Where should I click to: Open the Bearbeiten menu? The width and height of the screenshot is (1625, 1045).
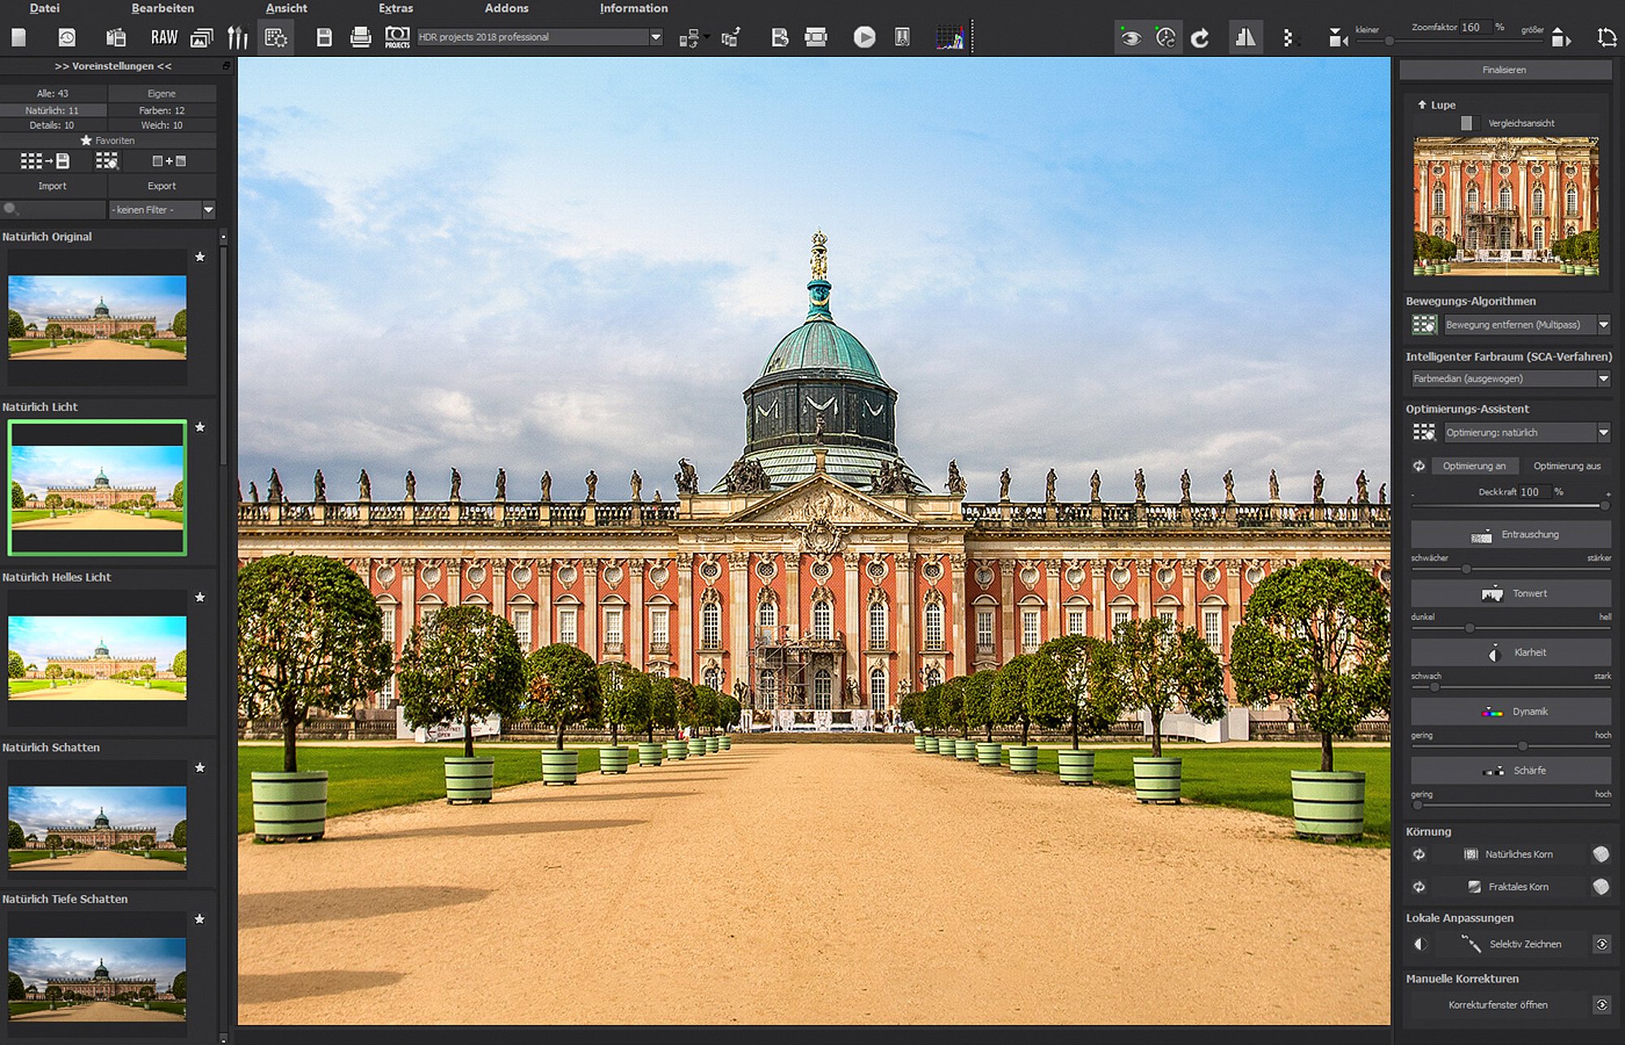click(162, 8)
